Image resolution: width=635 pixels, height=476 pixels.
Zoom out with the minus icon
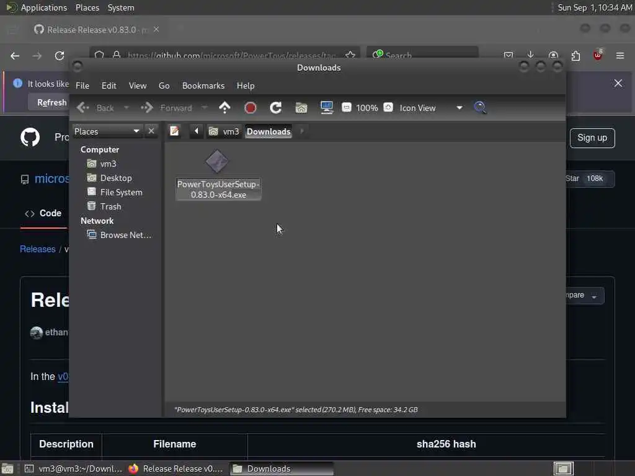coord(346,108)
